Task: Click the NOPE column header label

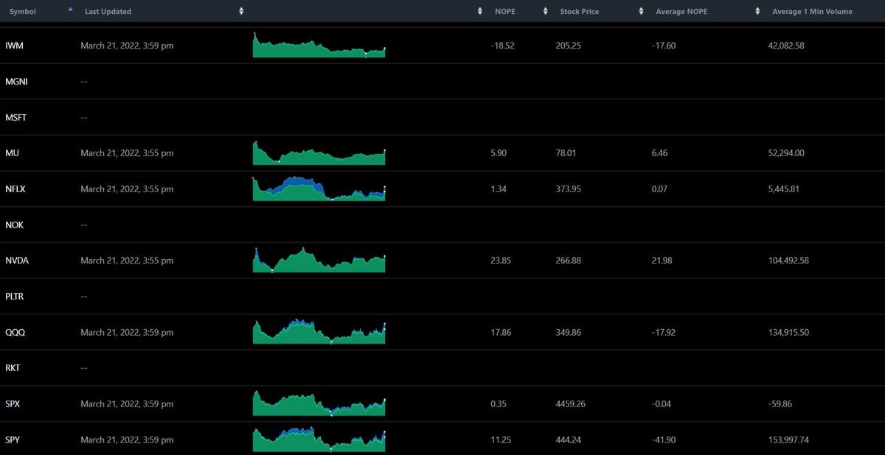Action: 505,12
